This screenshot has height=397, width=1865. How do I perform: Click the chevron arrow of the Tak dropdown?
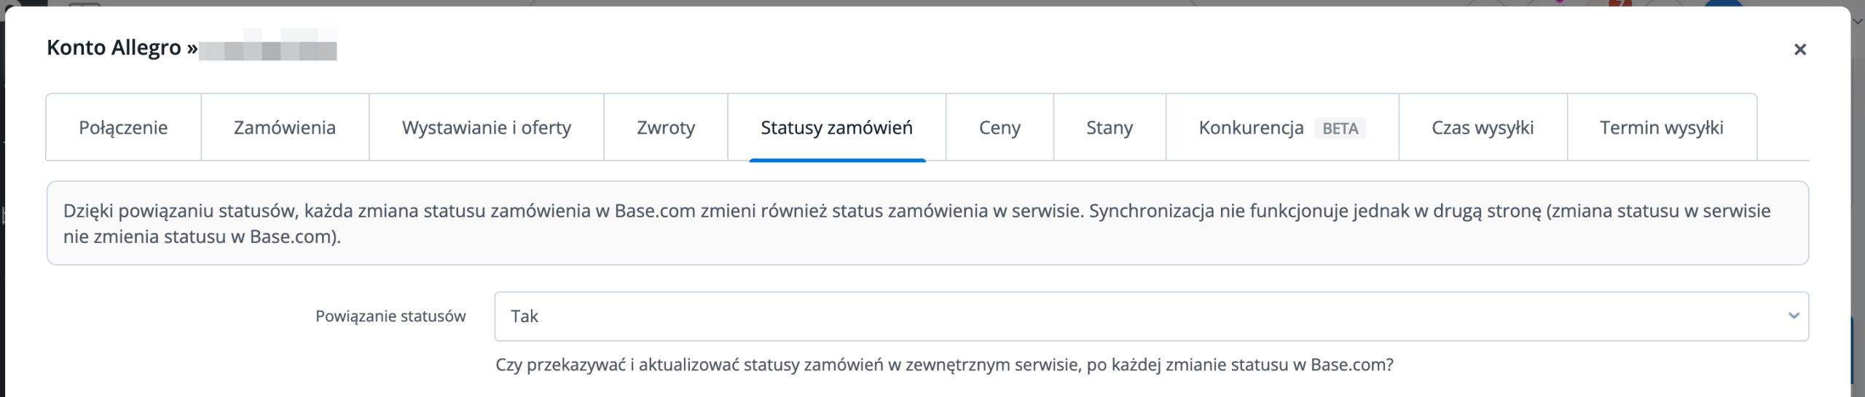[1794, 316]
